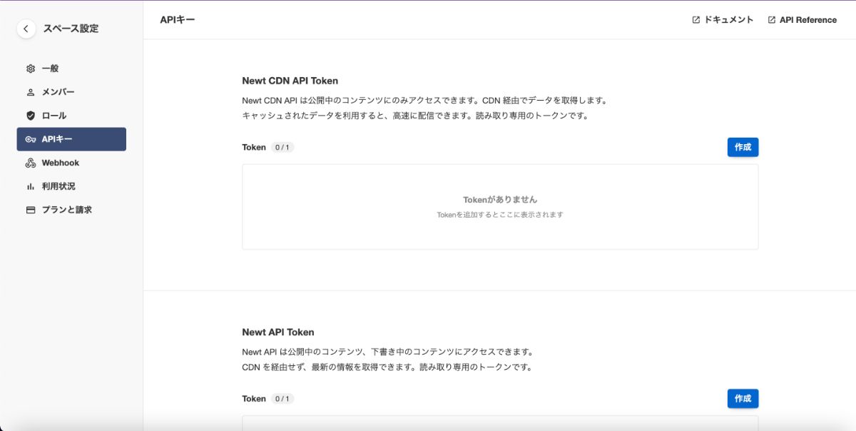
Task: Click the Tokenを追加するとここに表示されます hint
Action: tap(500, 214)
